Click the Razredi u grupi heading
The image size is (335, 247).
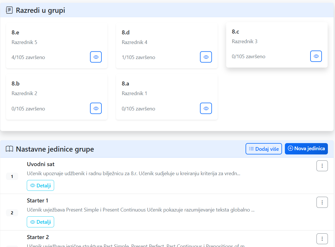coord(40,10)
